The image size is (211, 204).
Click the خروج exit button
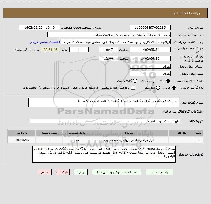click(45, 172)
